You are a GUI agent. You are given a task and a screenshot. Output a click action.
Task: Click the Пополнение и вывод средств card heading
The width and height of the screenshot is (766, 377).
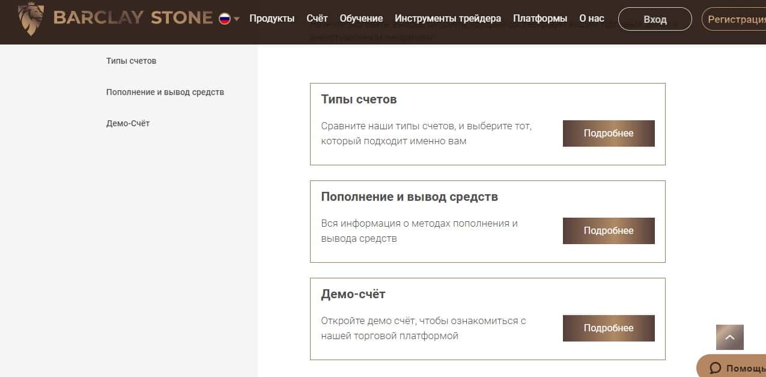[410, 197]
